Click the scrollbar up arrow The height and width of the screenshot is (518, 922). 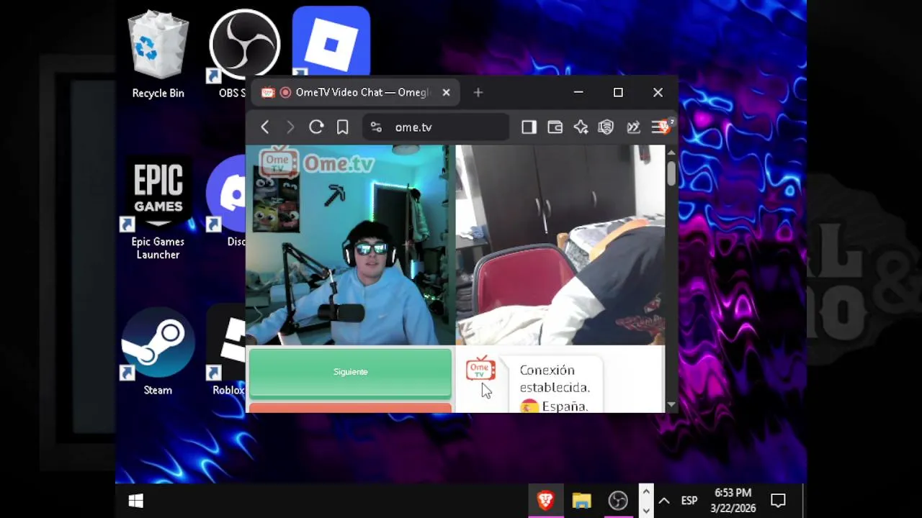671,152
